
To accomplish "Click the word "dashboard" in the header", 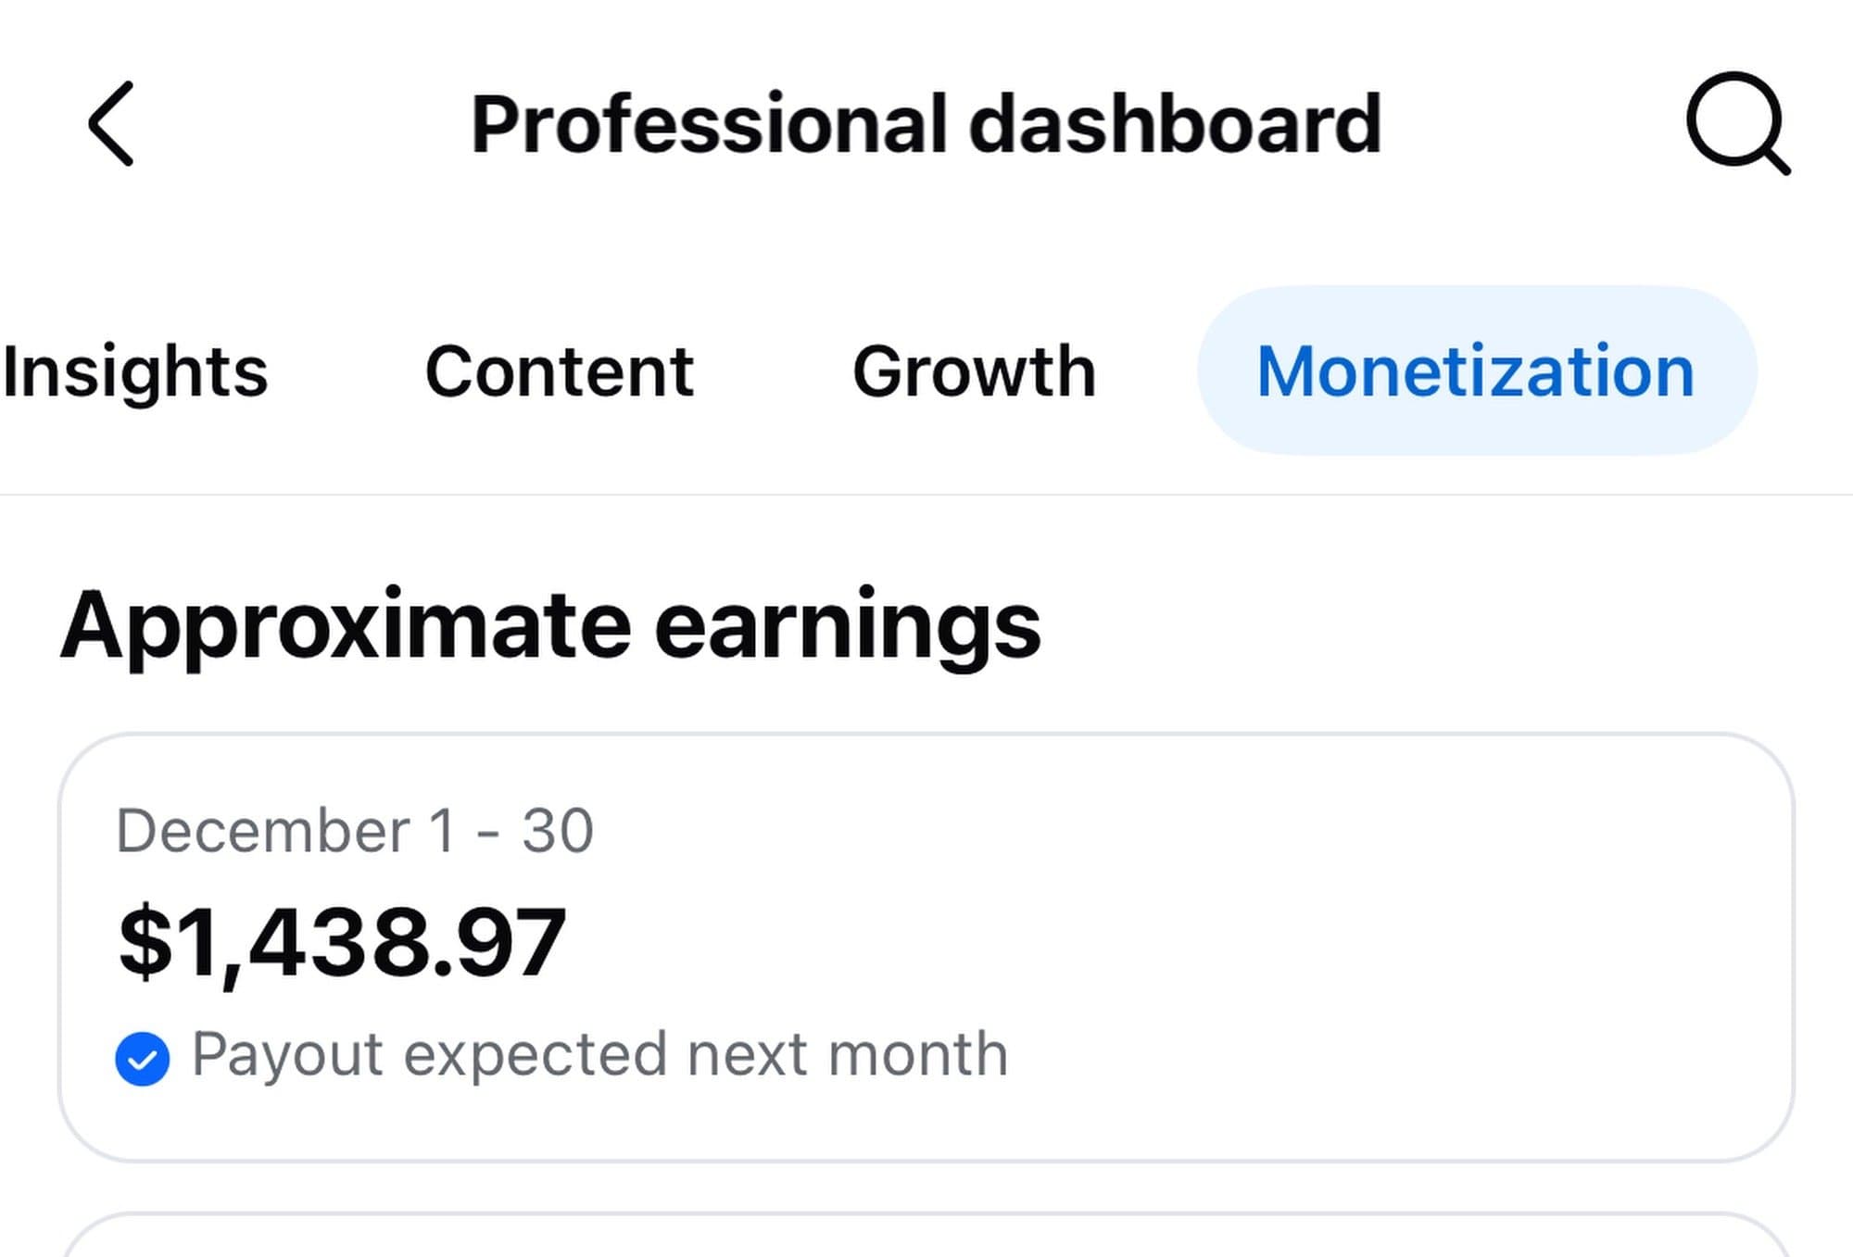I will [1175, 124].
